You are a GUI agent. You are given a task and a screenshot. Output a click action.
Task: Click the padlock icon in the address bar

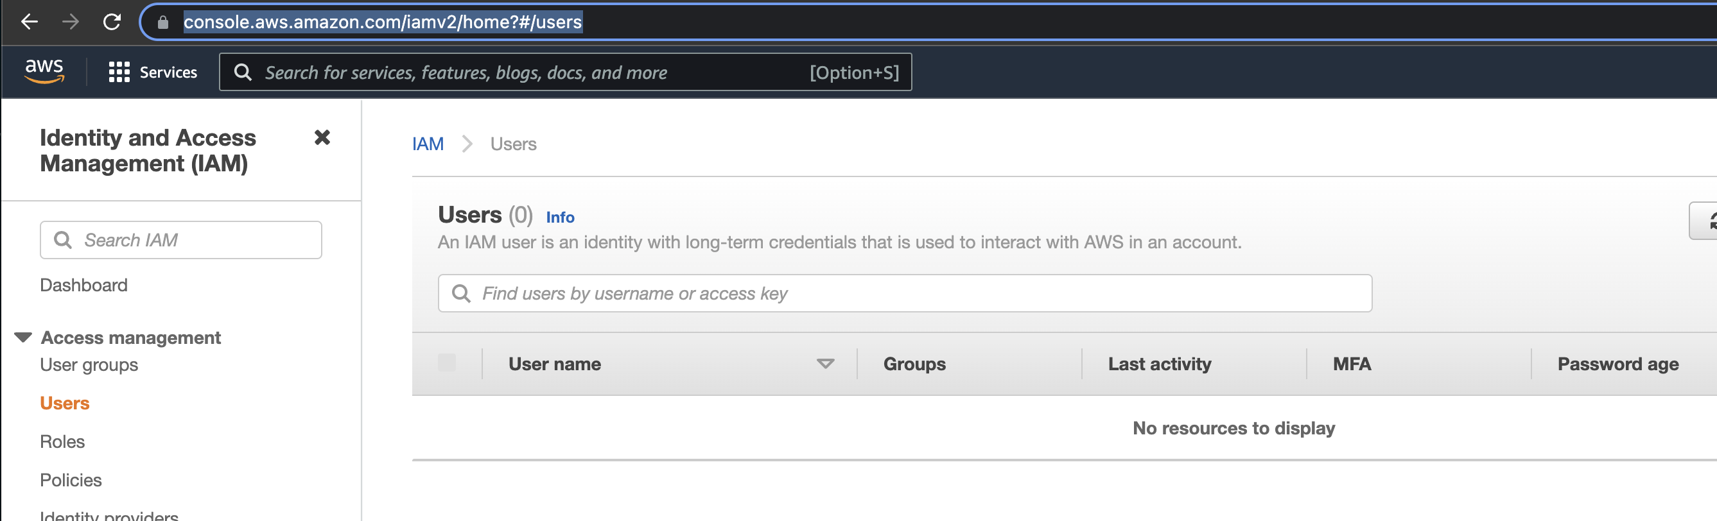pos(162,21)
